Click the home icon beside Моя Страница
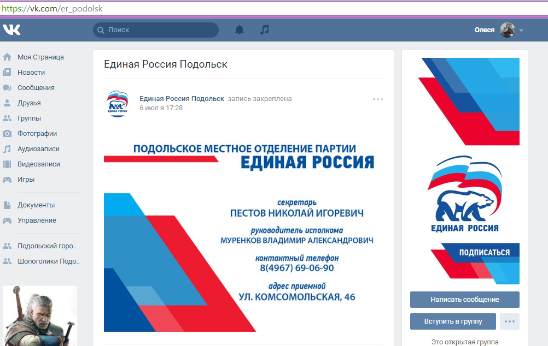 coord(7,57)
